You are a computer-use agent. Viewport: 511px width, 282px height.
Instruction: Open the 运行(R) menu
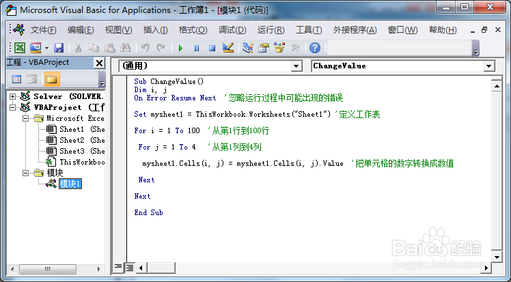(x=271, y=30)
